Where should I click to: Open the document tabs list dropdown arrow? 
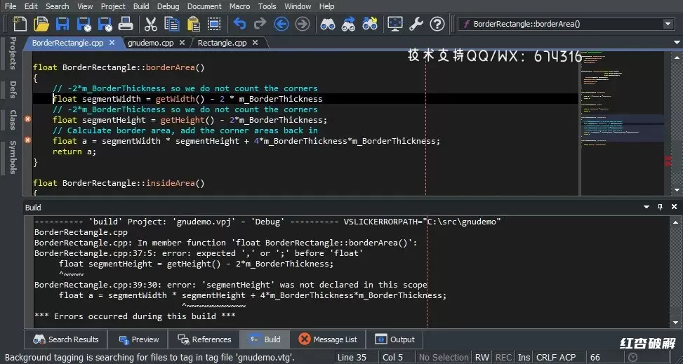point(677,42)
